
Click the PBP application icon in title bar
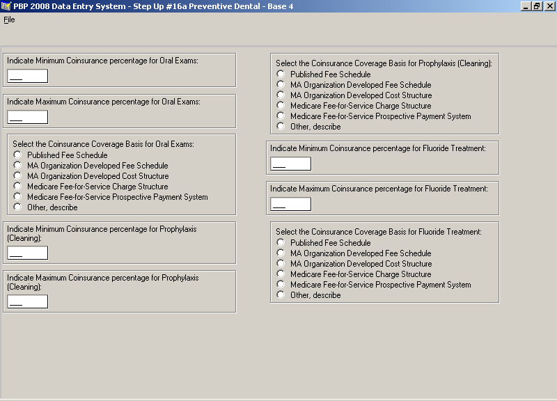coord(6,6)
